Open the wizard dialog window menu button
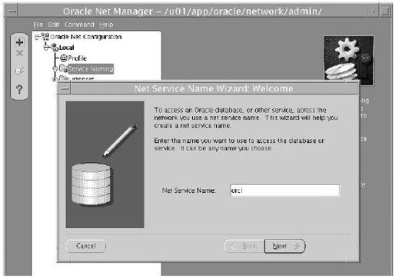 click(65, 89)
